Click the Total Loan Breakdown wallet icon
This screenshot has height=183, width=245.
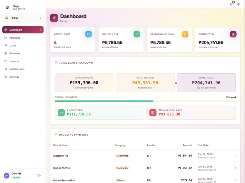point(56,63)
